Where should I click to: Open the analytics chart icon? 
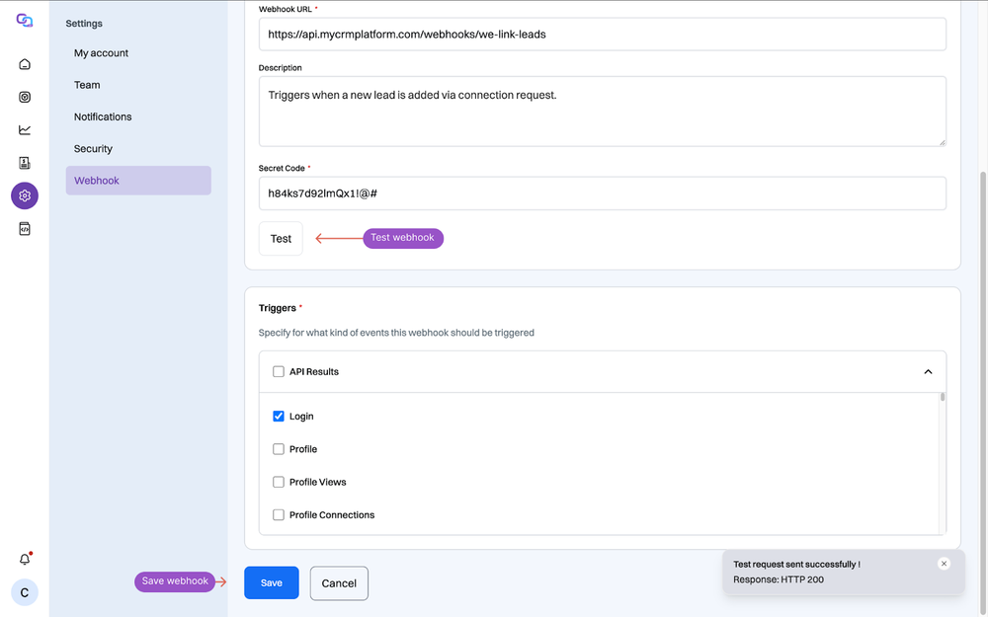(x=24, y=128)
